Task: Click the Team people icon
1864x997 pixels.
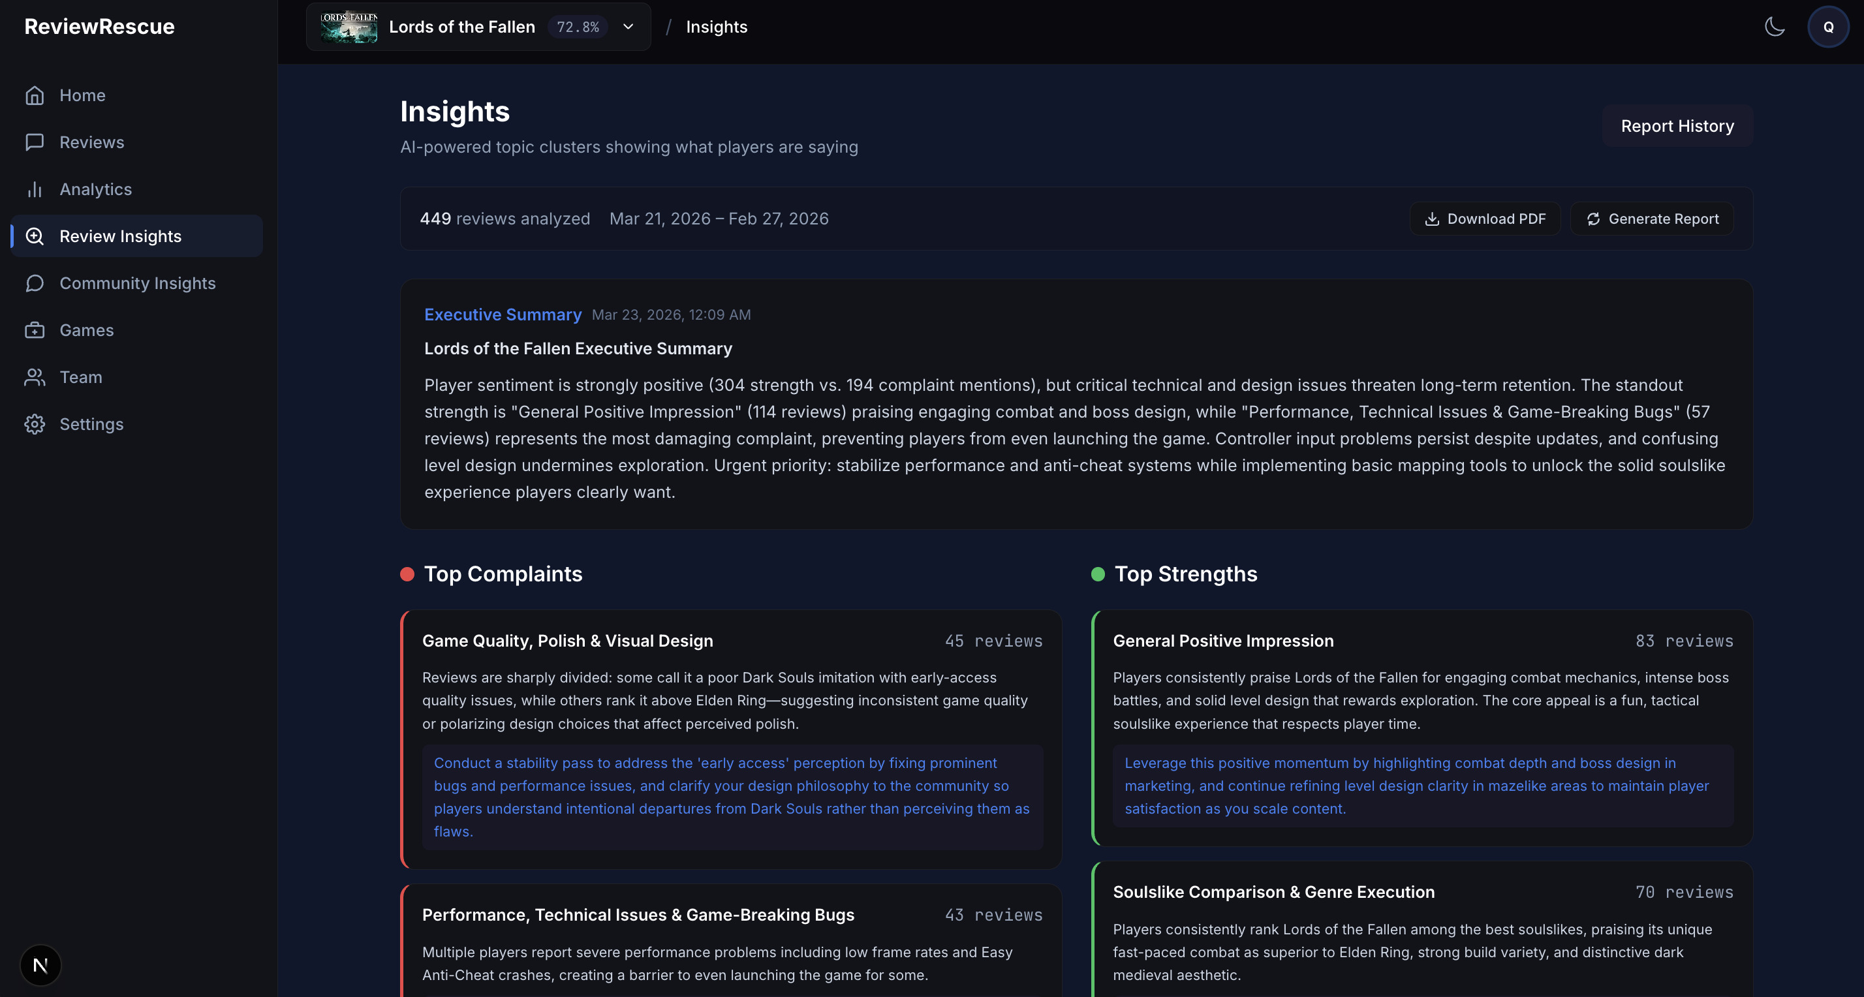Action: (x=35, y=378)
